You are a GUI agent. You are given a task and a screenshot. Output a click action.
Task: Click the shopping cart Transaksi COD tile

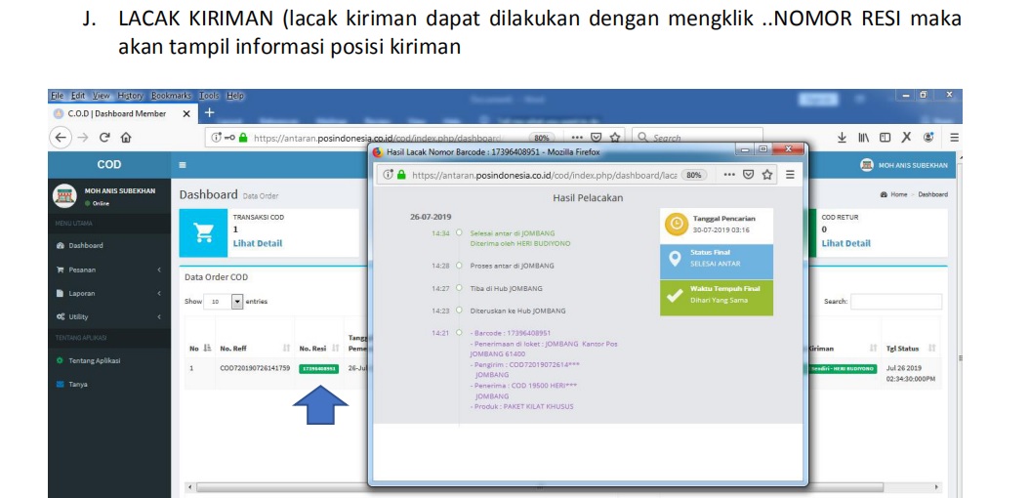tap(204, 232)
